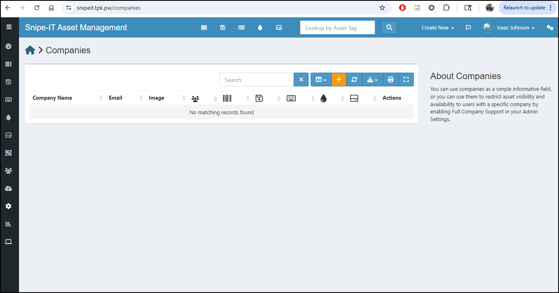Open the export data dropdown
The width and height of the screenshot is (559, 293).
(x=373, y=80)
